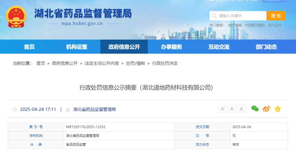Click the 效力状态 label cell
Screen dimensions: 296x150
click(x=202, y=145)
